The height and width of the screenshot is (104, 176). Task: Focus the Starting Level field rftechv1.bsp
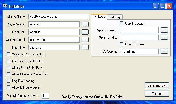point(54,40)
